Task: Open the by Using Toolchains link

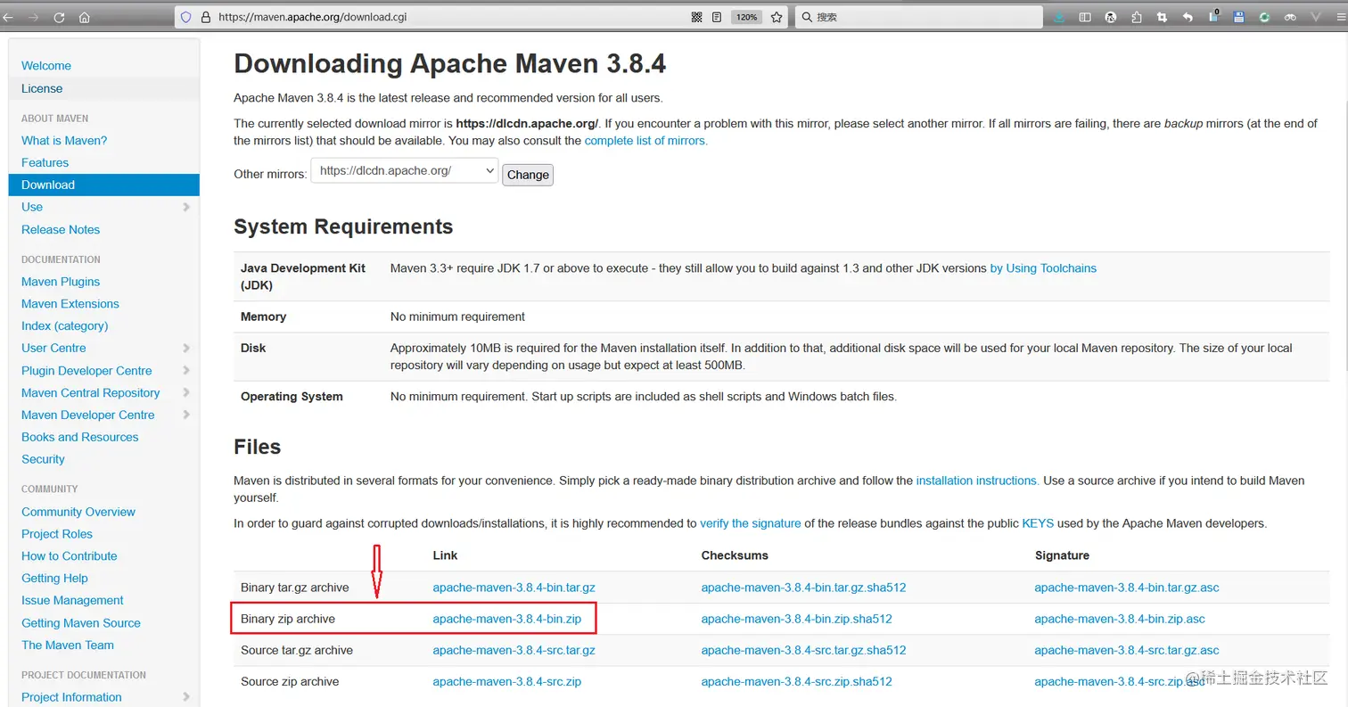Action: click(1043, 268)
